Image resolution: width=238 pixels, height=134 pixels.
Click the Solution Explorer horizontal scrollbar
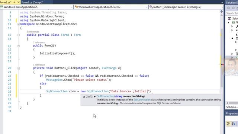pyautogui.click(x=234, y=103)
